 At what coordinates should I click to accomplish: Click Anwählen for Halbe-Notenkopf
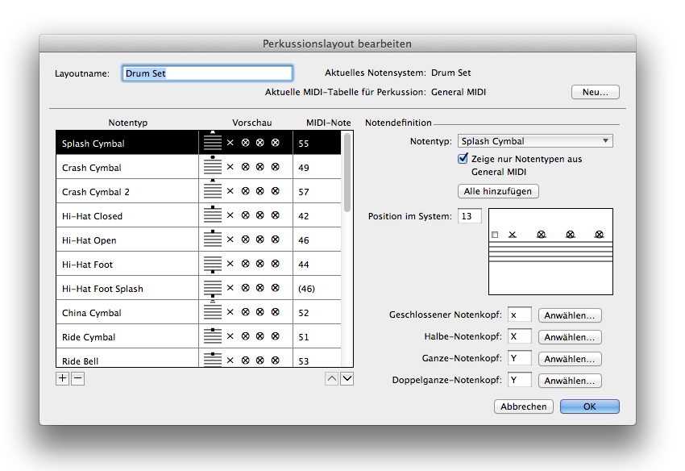point(570,337)
